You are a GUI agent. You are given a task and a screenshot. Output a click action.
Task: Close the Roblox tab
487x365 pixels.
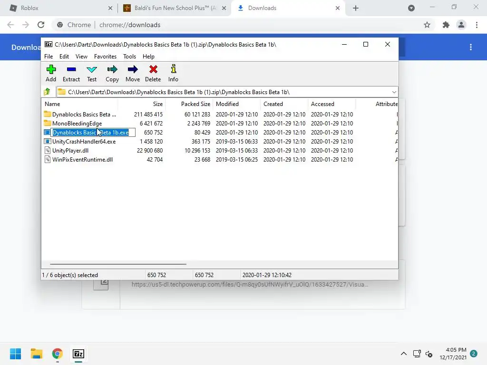(110, 8)
